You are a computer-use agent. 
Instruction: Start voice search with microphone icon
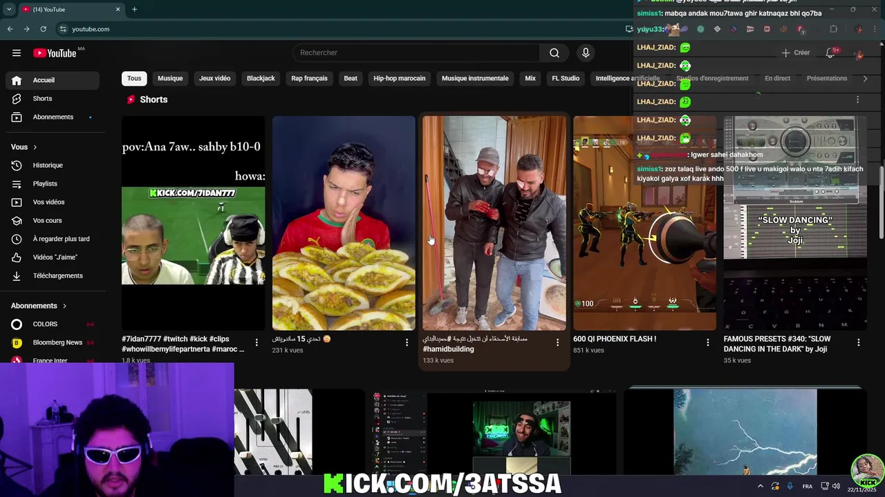pyautogui.click(x=586, y=53)
